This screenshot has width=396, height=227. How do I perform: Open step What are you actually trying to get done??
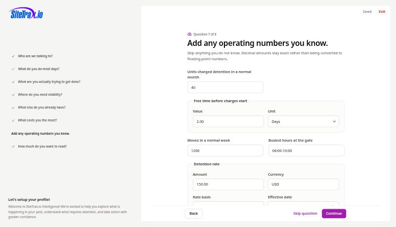point(49,82)
